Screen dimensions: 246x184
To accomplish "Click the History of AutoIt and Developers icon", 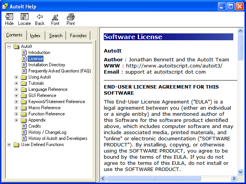I will click(x=24, y=138).
